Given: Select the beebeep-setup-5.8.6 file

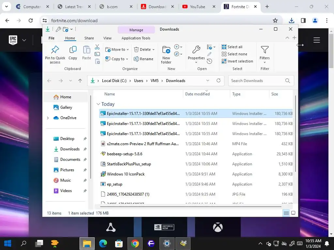Looking at the screenshot, I should coord(196,154).
